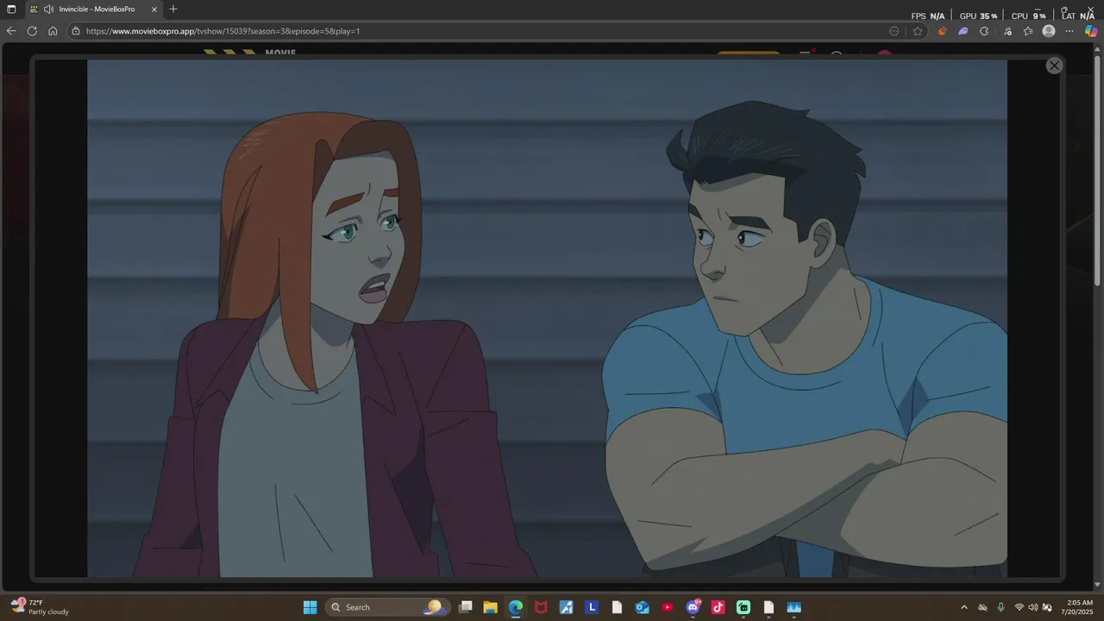
Task: Open the Settings and more ellipsis menu
Action: point(1069,31)
